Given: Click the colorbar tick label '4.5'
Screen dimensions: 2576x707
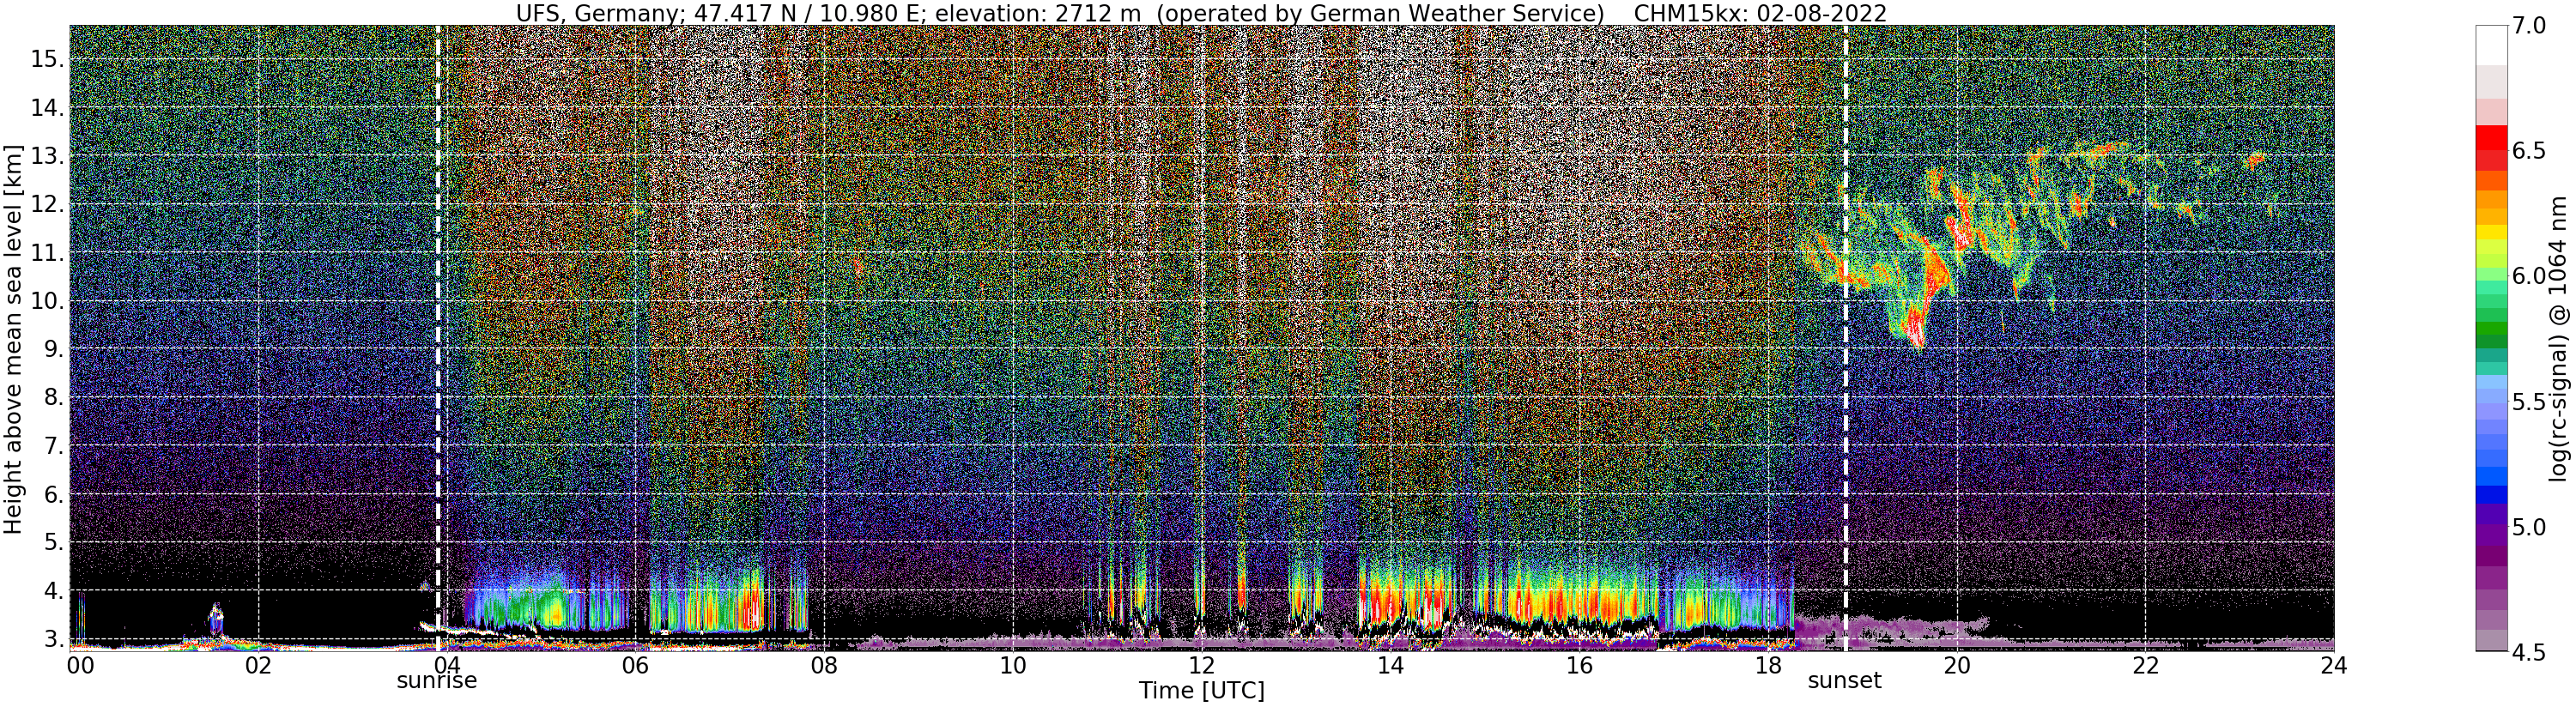Looking at the screenshot, I should click(x=2530, y=653).
